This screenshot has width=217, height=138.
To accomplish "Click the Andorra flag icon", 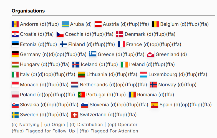I will [x=15, y=24].
